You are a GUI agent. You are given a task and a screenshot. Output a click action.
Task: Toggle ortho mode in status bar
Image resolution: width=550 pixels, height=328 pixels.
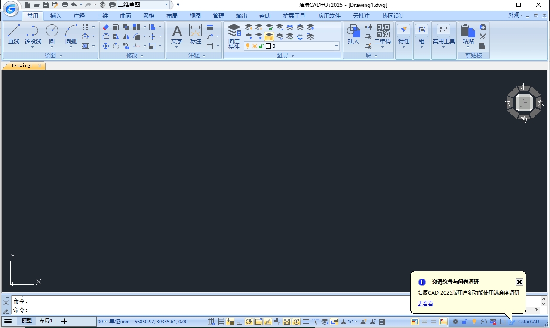pos(239,322)
